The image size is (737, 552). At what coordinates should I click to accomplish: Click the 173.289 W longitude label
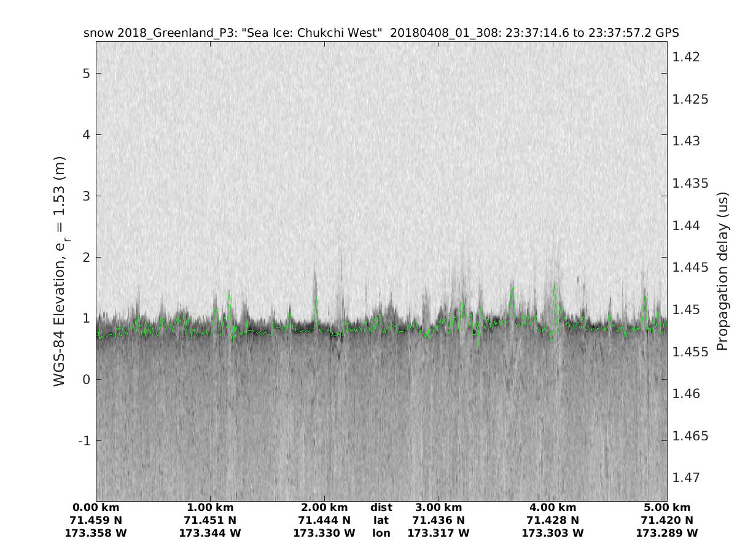667,533
